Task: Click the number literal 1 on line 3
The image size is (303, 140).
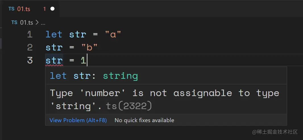Action: (x=83, y=60)
